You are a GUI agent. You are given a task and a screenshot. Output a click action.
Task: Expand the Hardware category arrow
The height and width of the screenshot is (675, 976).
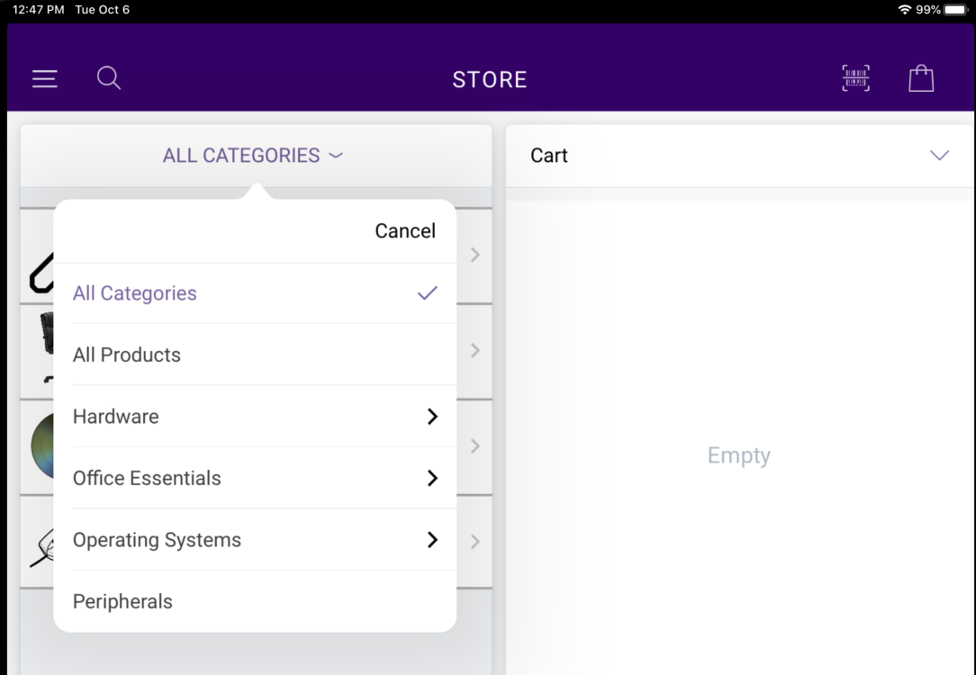coord(432,416)
